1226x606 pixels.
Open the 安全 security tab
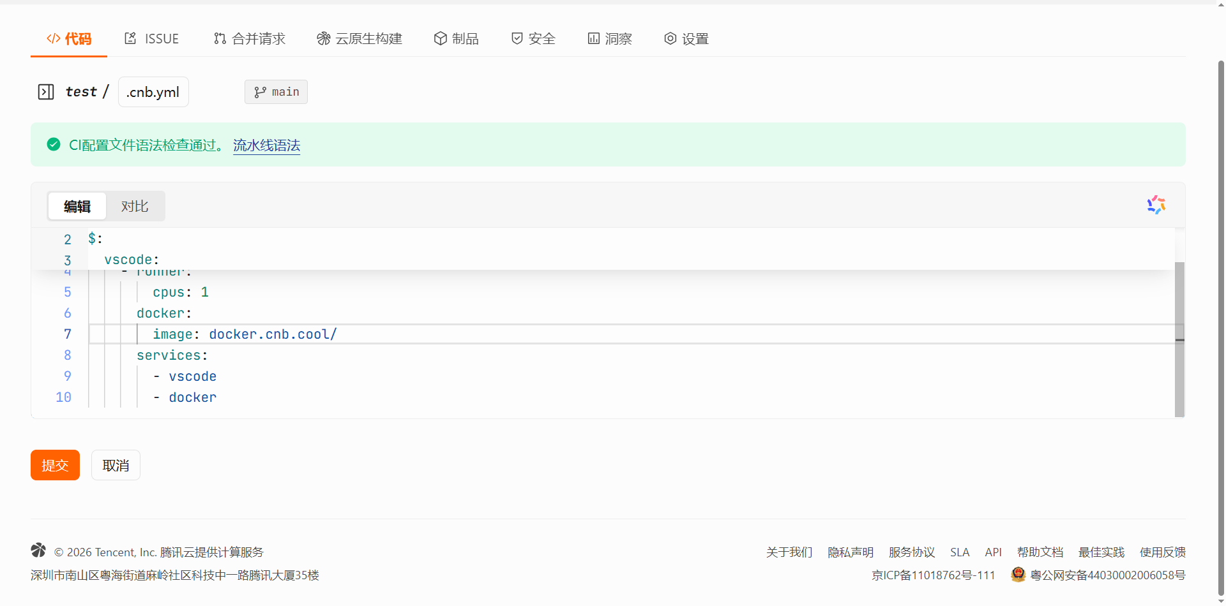[533, 39]
